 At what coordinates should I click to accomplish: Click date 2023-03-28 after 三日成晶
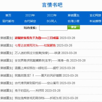tap(67, 38)
